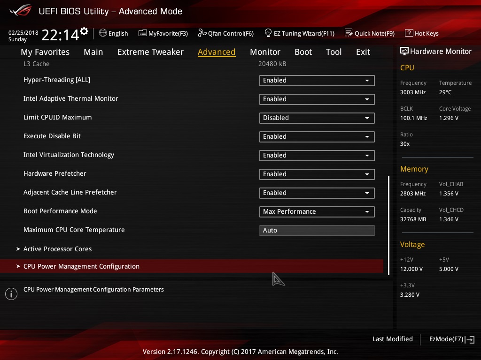The image size is (481, 360).
Task: Expand CPU Power Management Configuration submenu
Action: tap(192, 266)
